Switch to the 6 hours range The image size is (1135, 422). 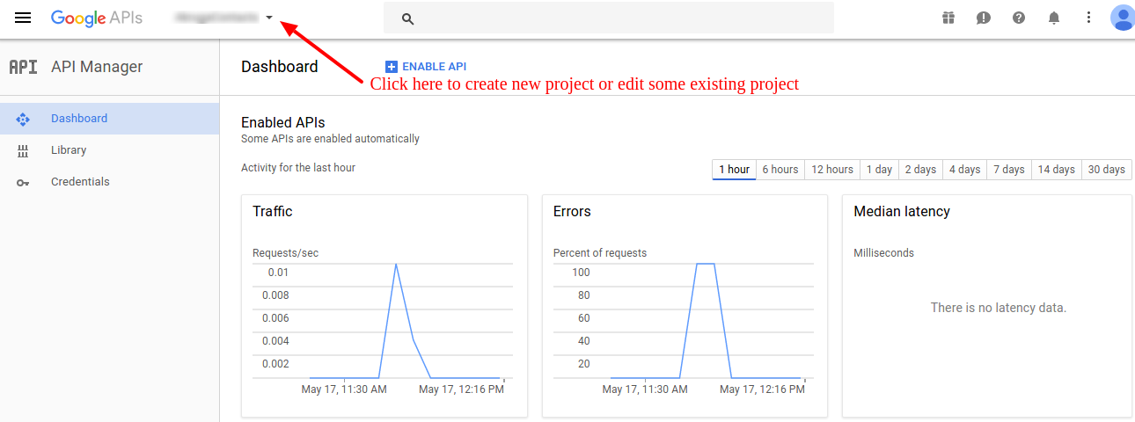click(x=780, y=170)
